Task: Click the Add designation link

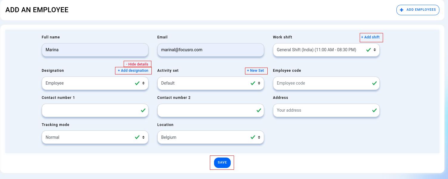Action: click(133, 71)
